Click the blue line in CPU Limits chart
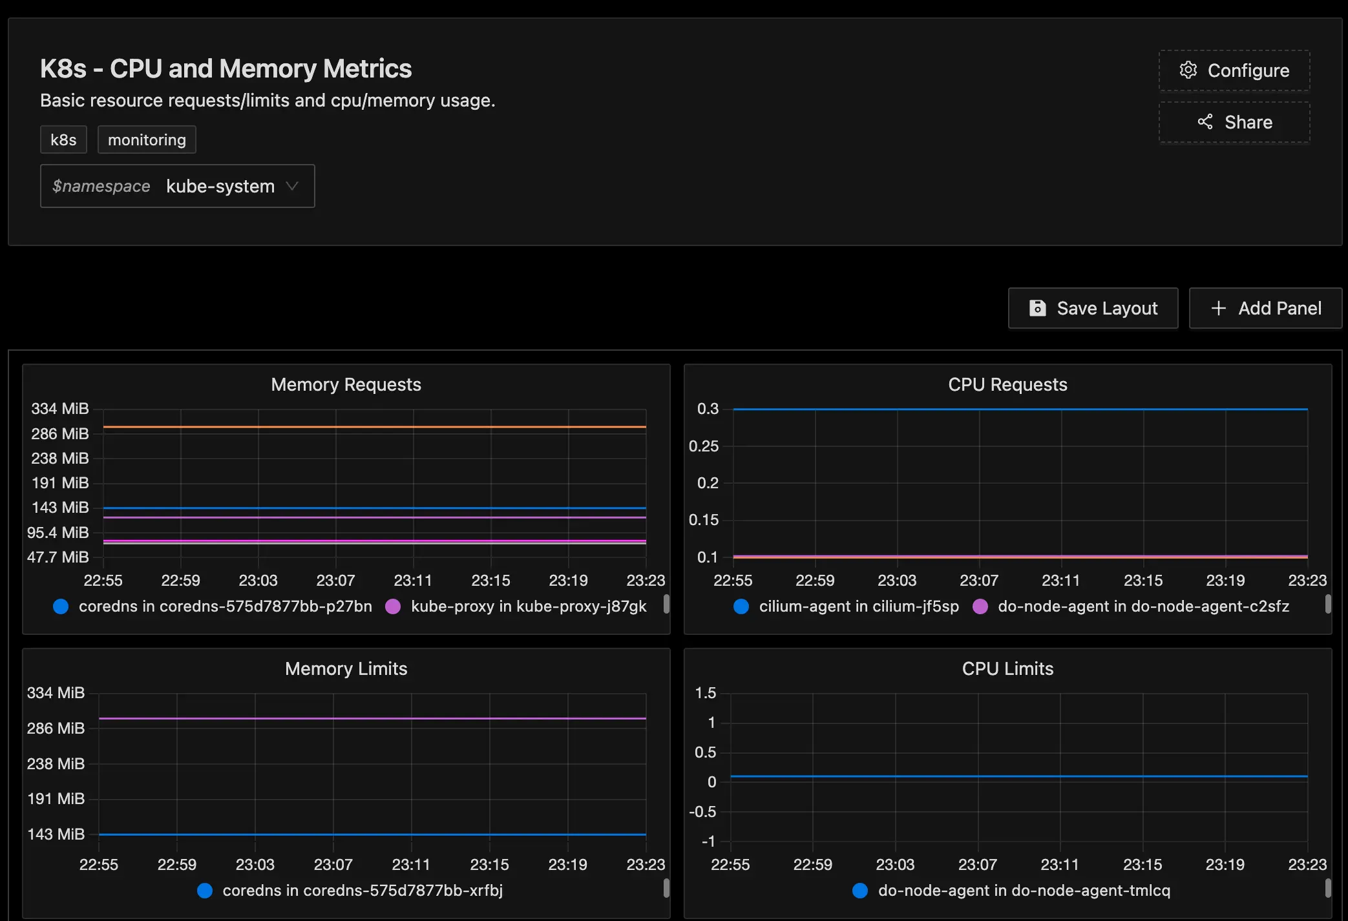Screen dimensions: 1348x921 coord(1019,776)
